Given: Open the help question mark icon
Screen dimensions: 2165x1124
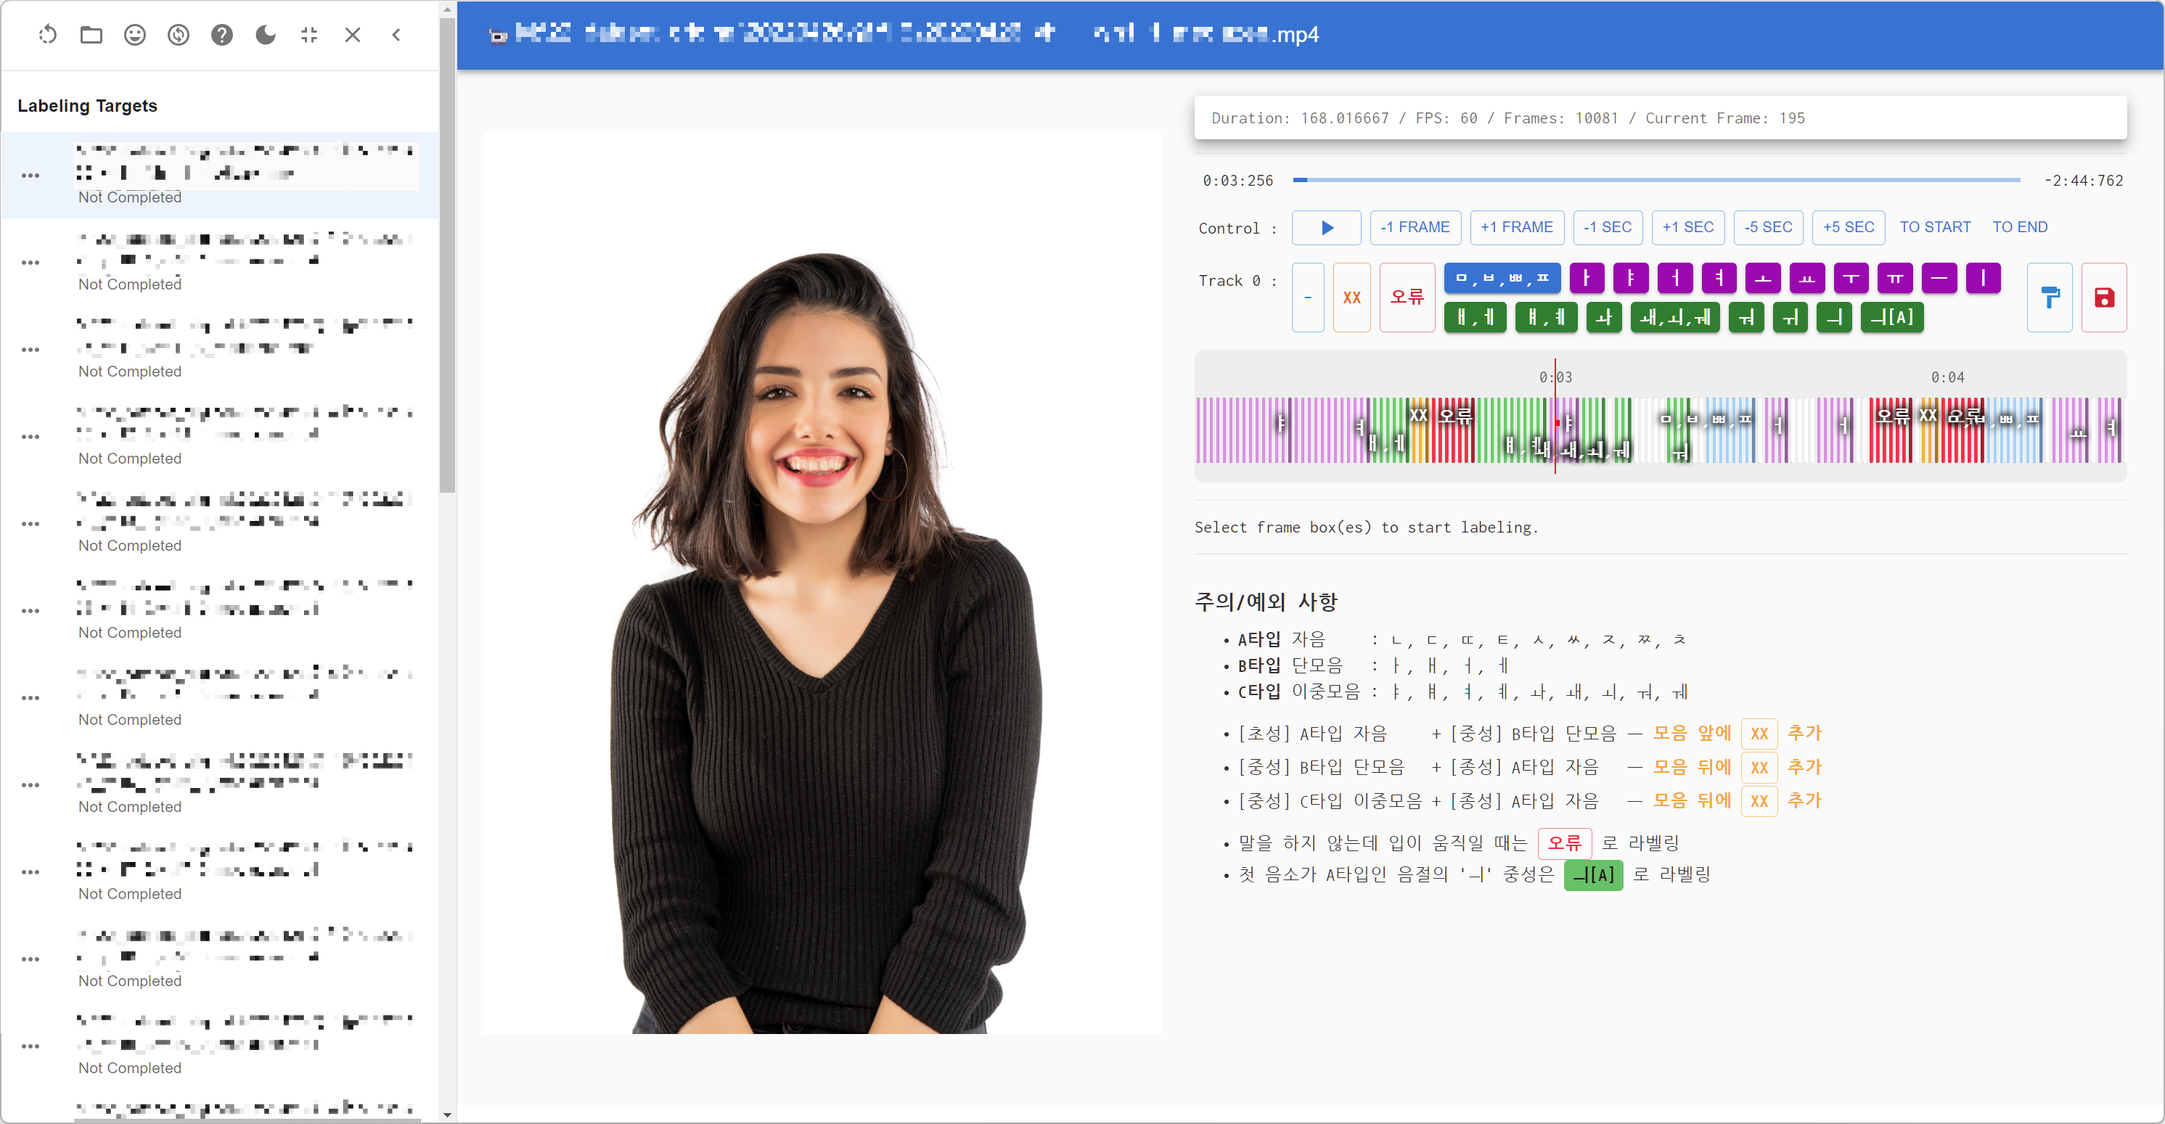Looking at the screenshot, I should click(x=222, y=34).
